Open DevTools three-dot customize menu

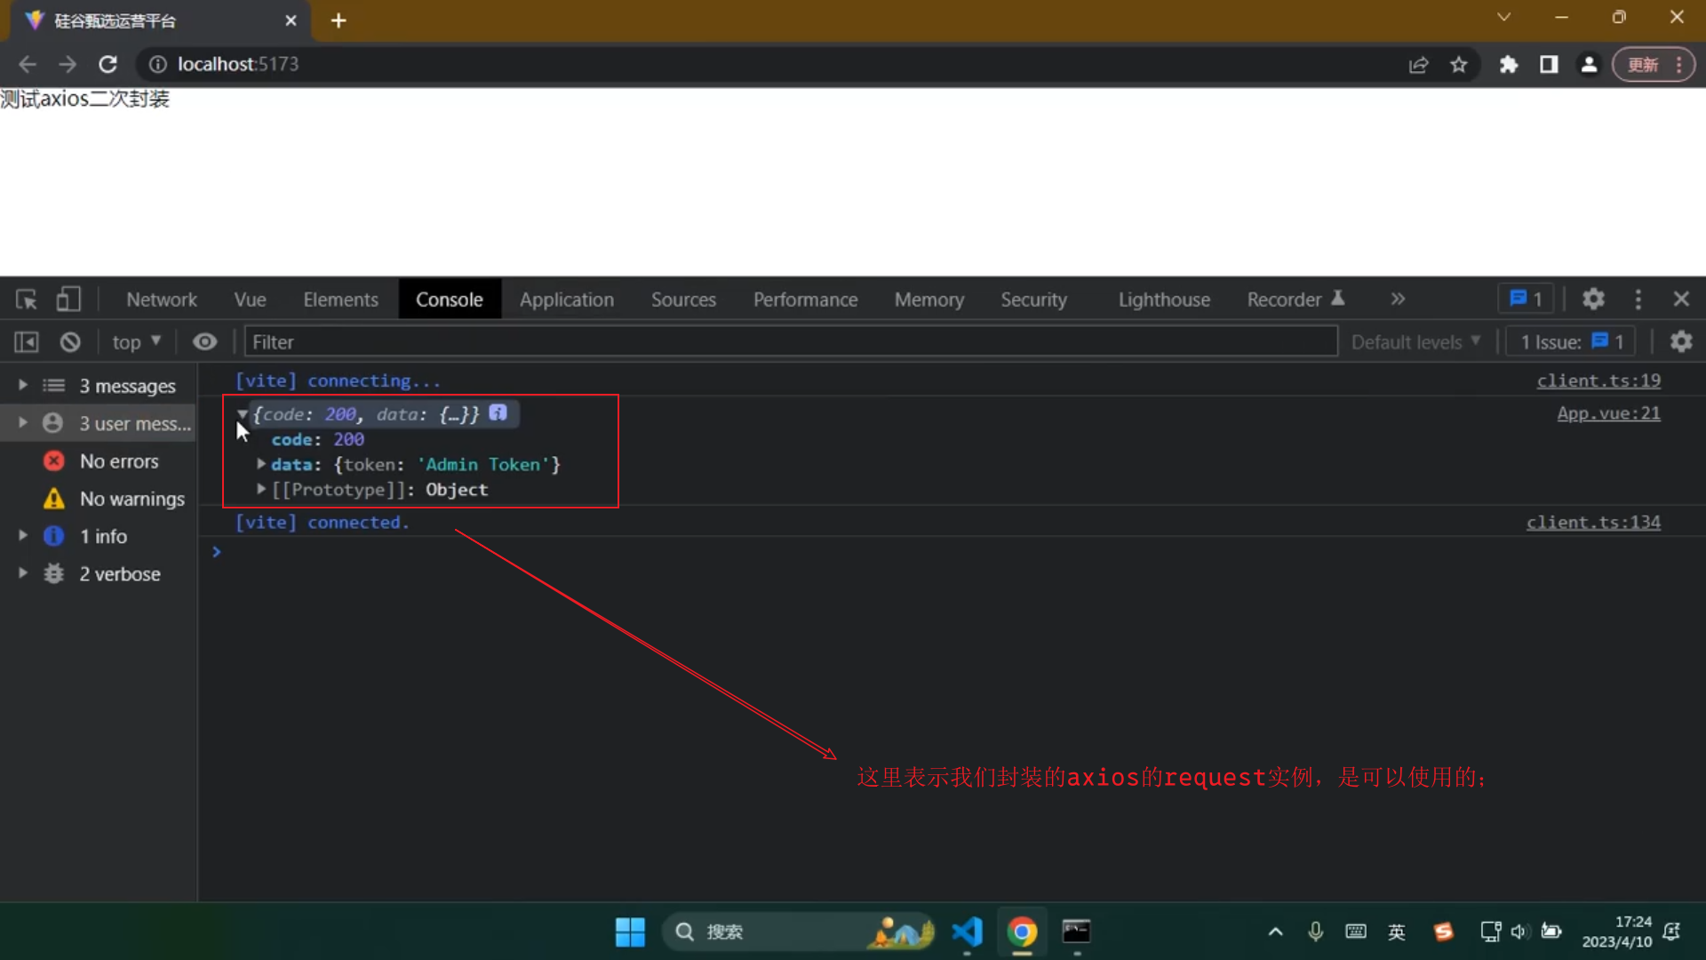coord(1638,300)
